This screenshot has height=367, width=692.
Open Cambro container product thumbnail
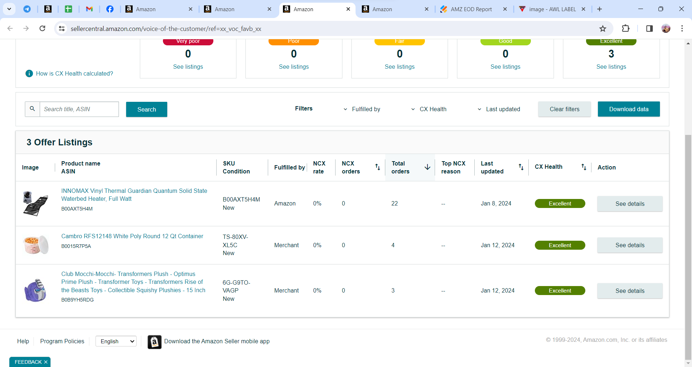pos(35,245)
